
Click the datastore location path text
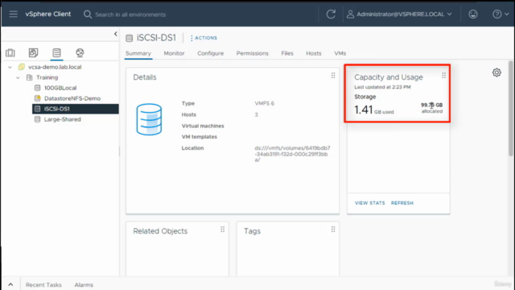click(x=292, y=154)
